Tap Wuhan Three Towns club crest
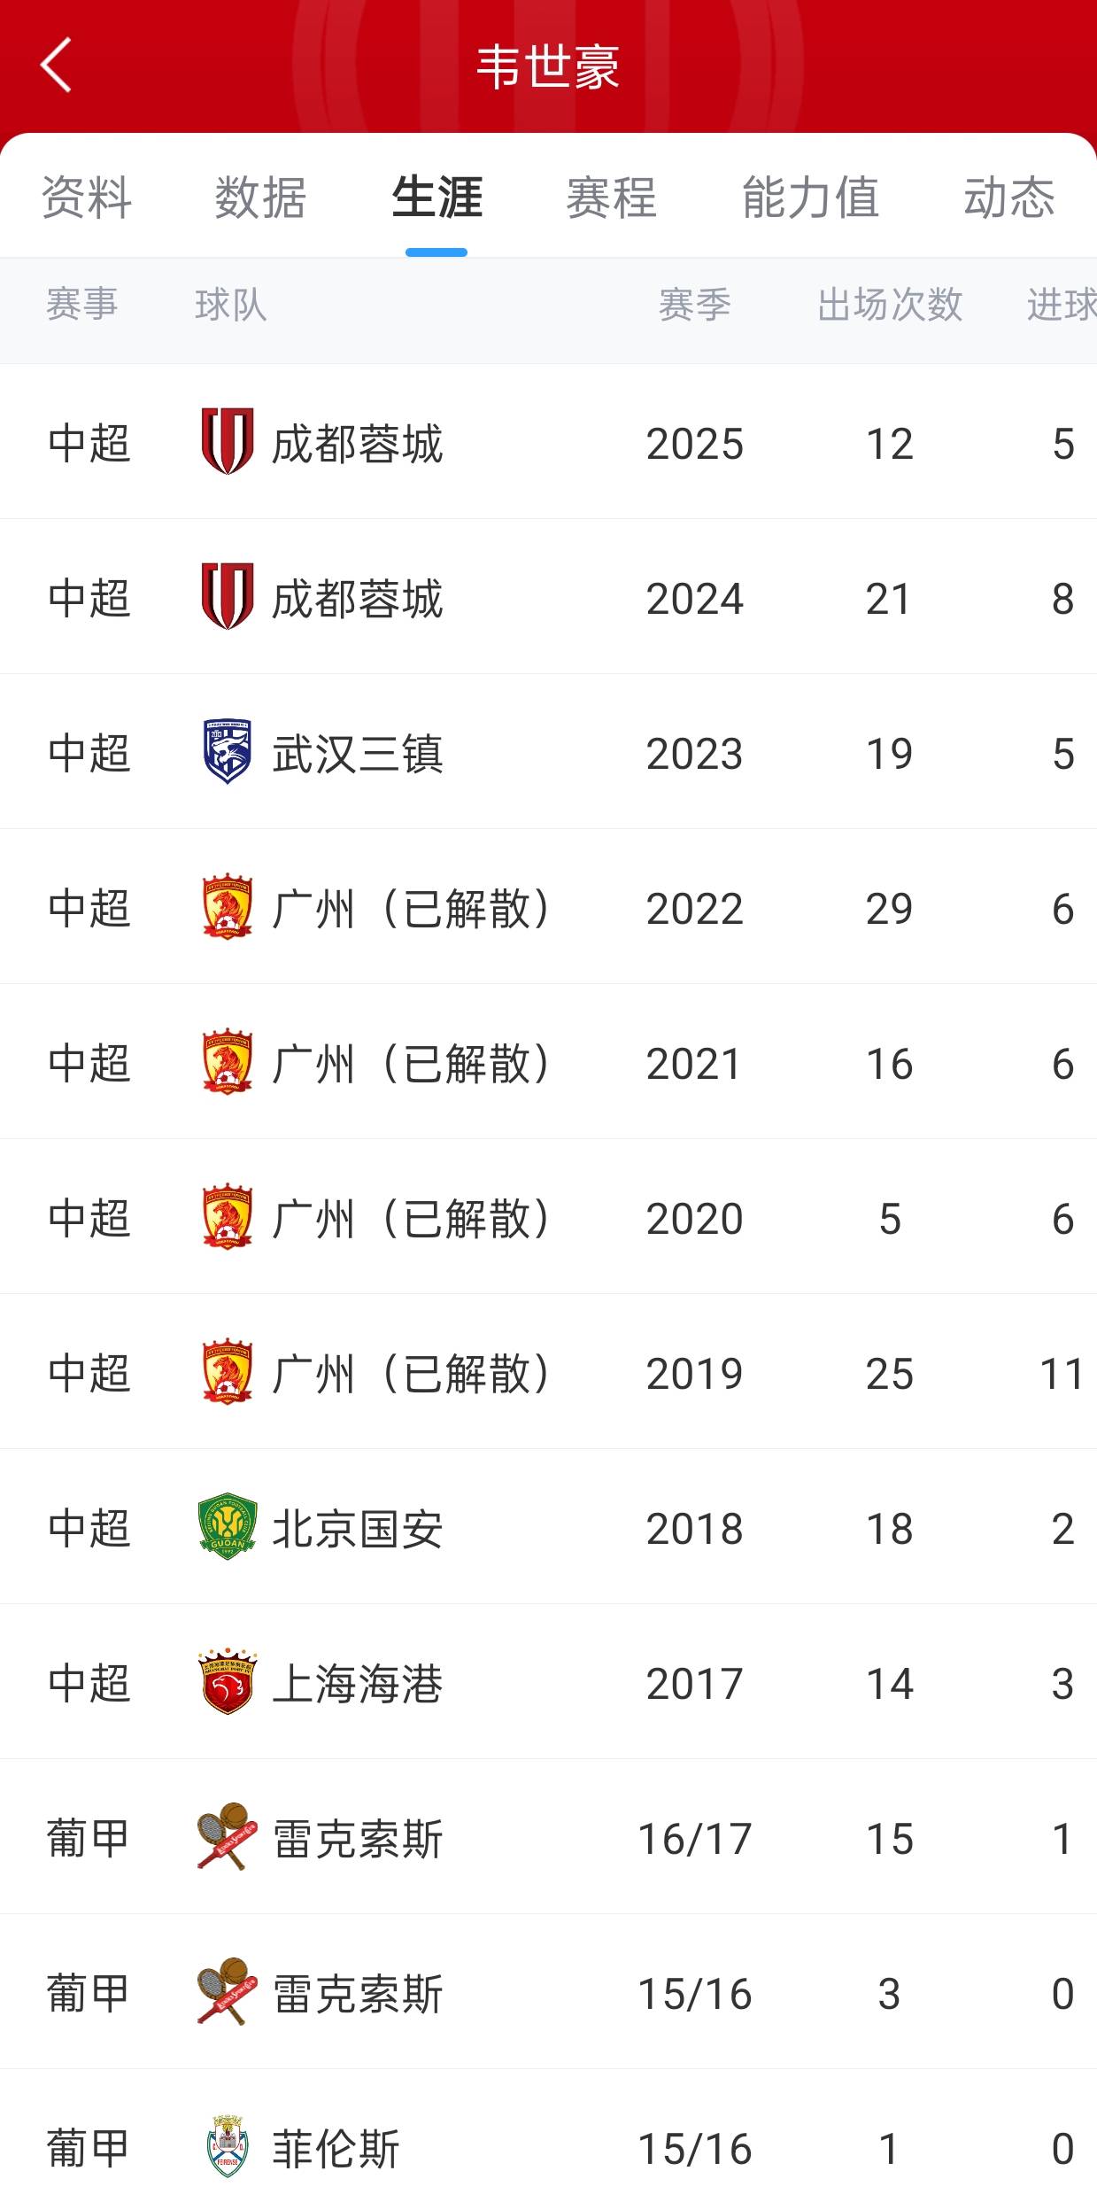Screen dimensions: 1097x2202 [x=228, y=751]
